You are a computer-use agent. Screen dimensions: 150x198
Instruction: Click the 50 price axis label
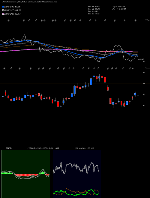[144, 94]
